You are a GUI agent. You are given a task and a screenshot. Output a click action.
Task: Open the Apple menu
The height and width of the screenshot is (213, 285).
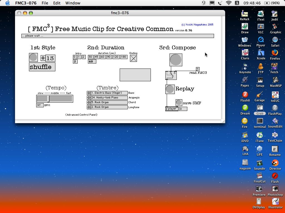point(8,3)
